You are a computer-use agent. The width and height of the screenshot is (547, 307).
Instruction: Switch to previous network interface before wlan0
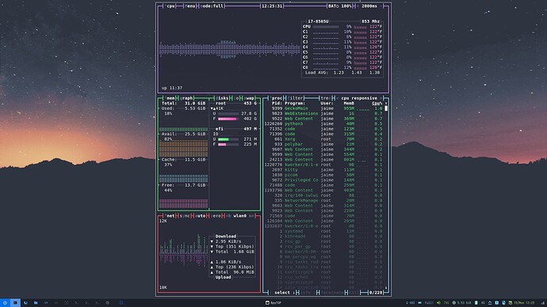228,216
